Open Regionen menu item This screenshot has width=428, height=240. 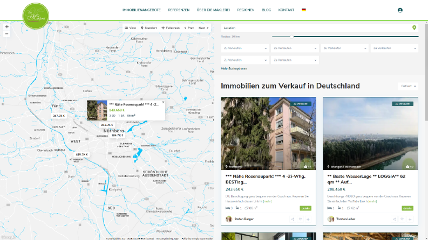coord(246,10)
